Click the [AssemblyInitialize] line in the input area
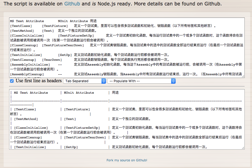This screenshot has width=252, height=168. pyautogui.click(x=29, y=64)
